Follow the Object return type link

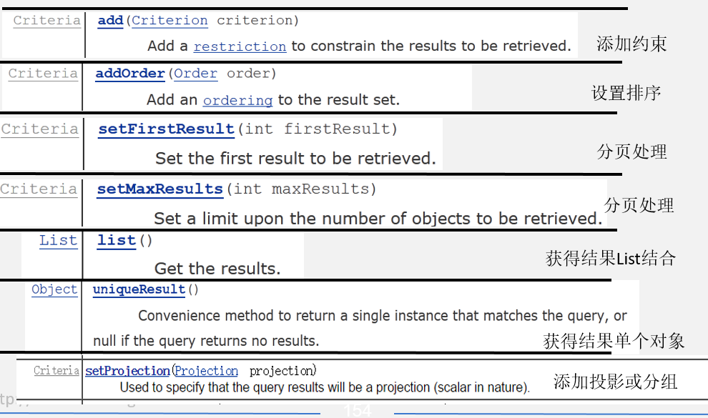[54, 289]
